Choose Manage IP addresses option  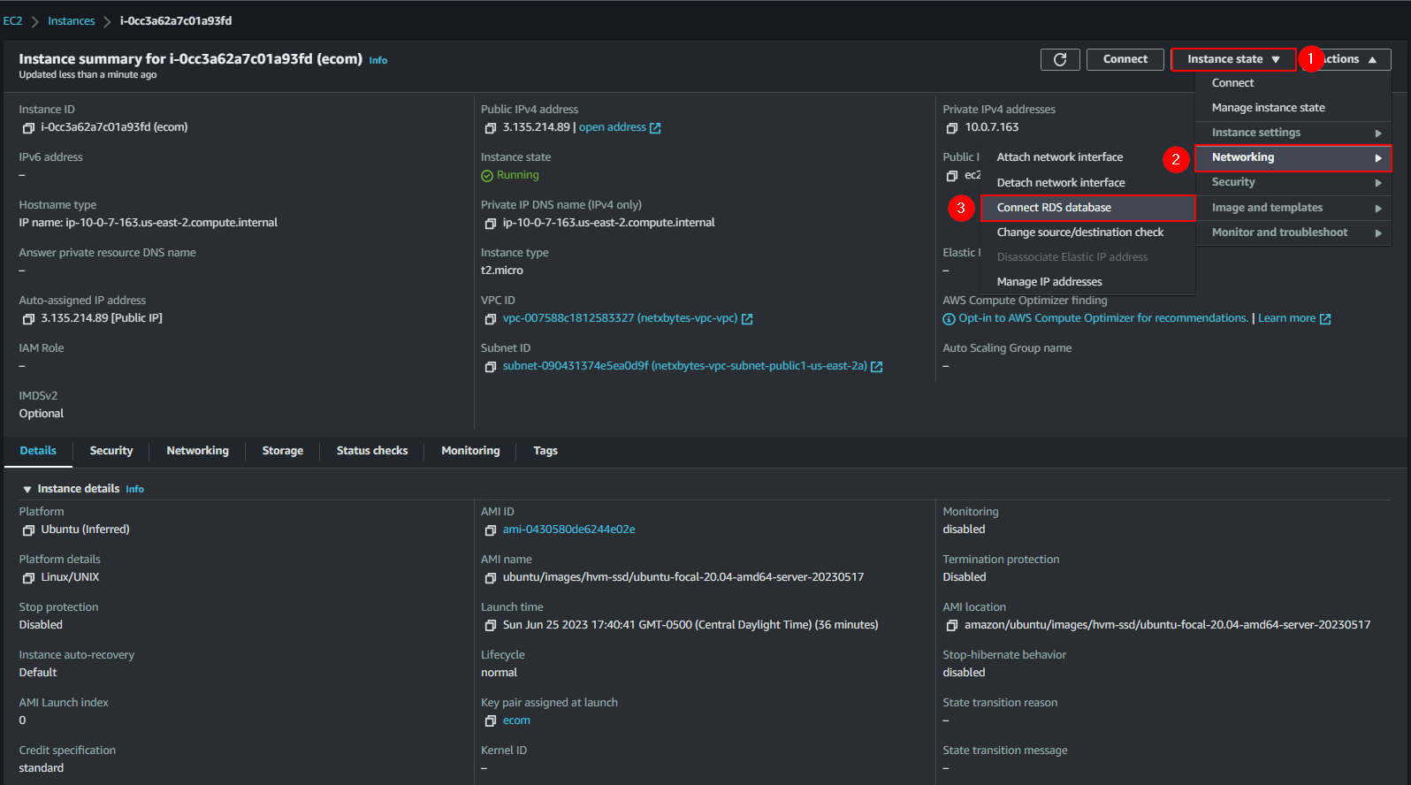[1049, 282]
